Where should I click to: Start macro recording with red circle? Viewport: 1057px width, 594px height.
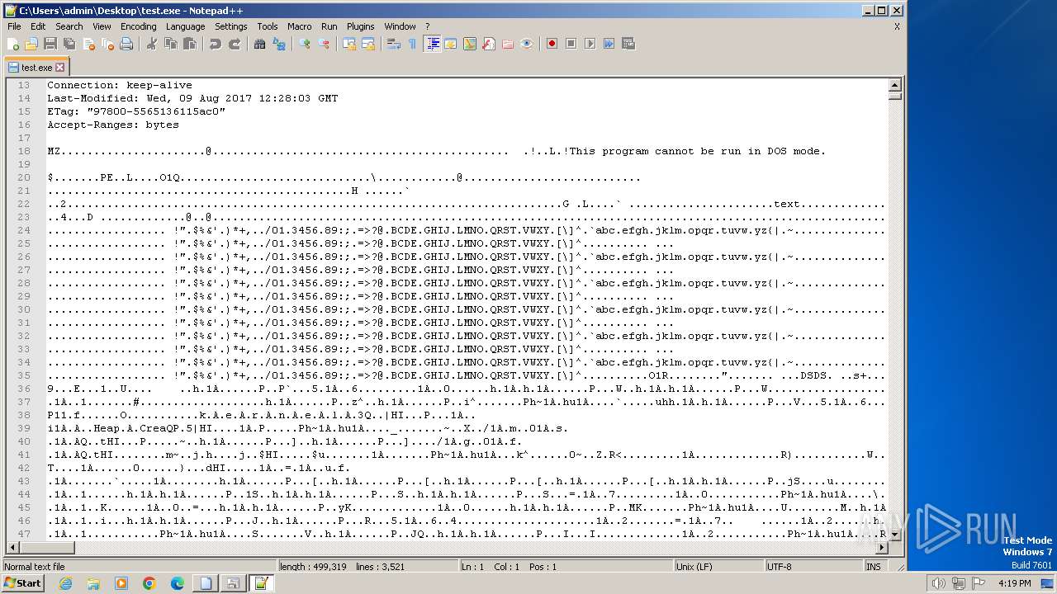[x=552, y=44]
